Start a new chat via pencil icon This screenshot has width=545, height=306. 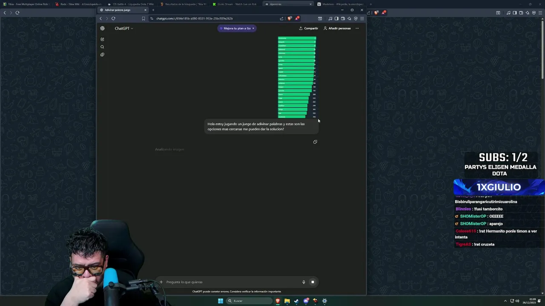point(102,39)
